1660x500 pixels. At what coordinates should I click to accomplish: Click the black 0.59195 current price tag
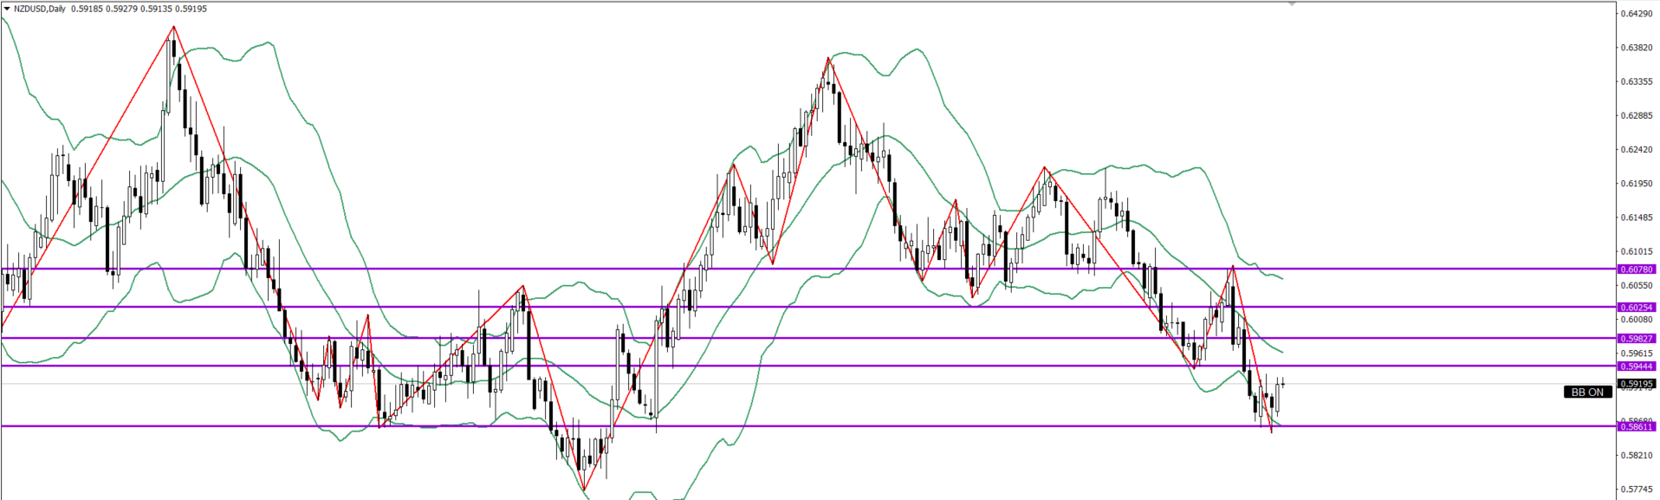pos(1637,384)
